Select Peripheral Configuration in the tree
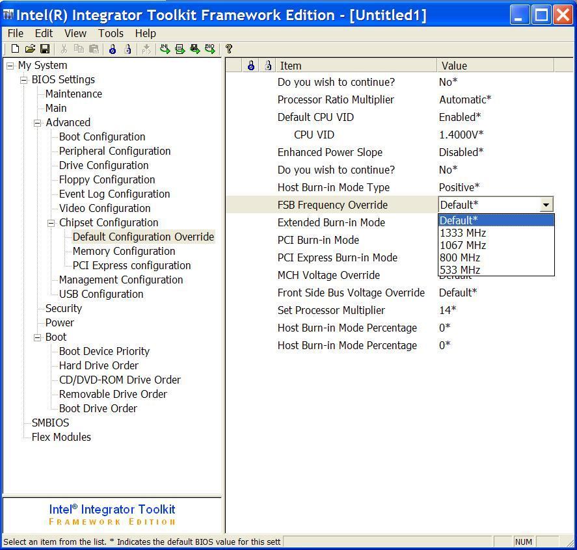The height and width of the screenshot is (550, 577). click(114, 151)
